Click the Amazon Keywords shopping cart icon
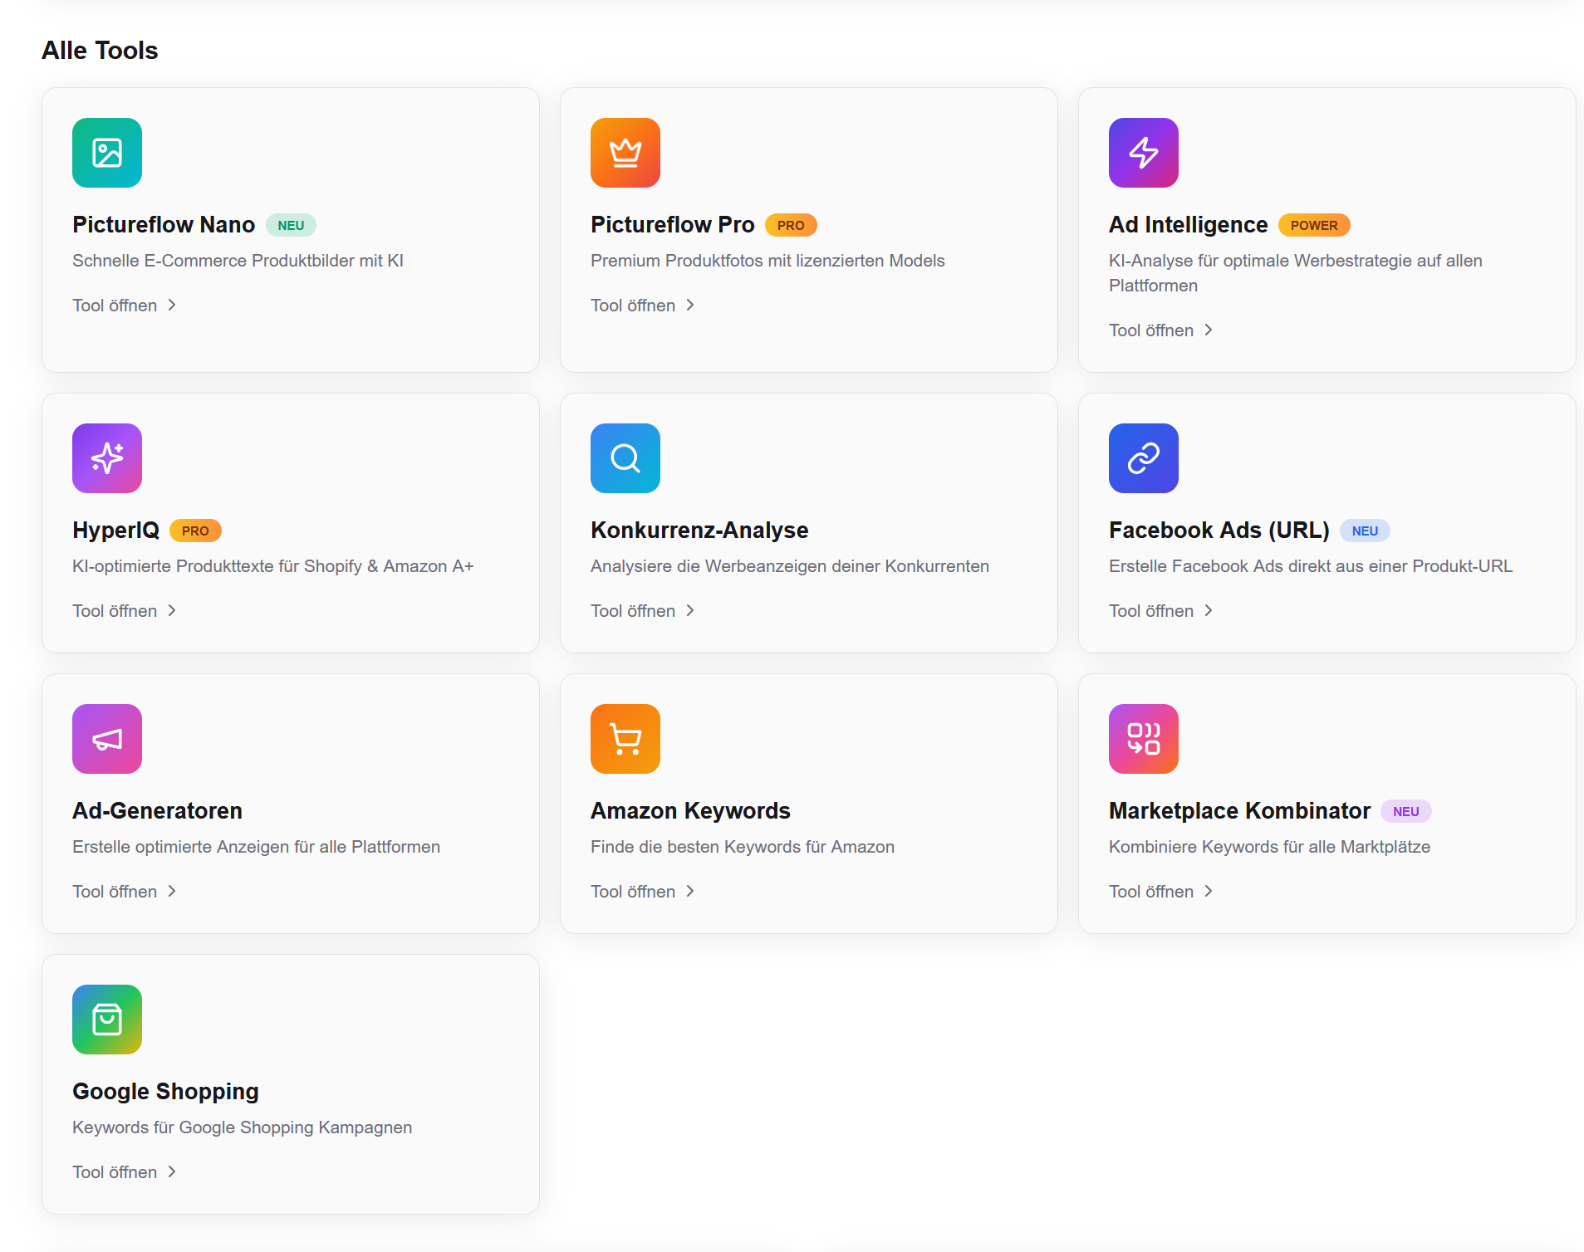 (x=625, y=739)
